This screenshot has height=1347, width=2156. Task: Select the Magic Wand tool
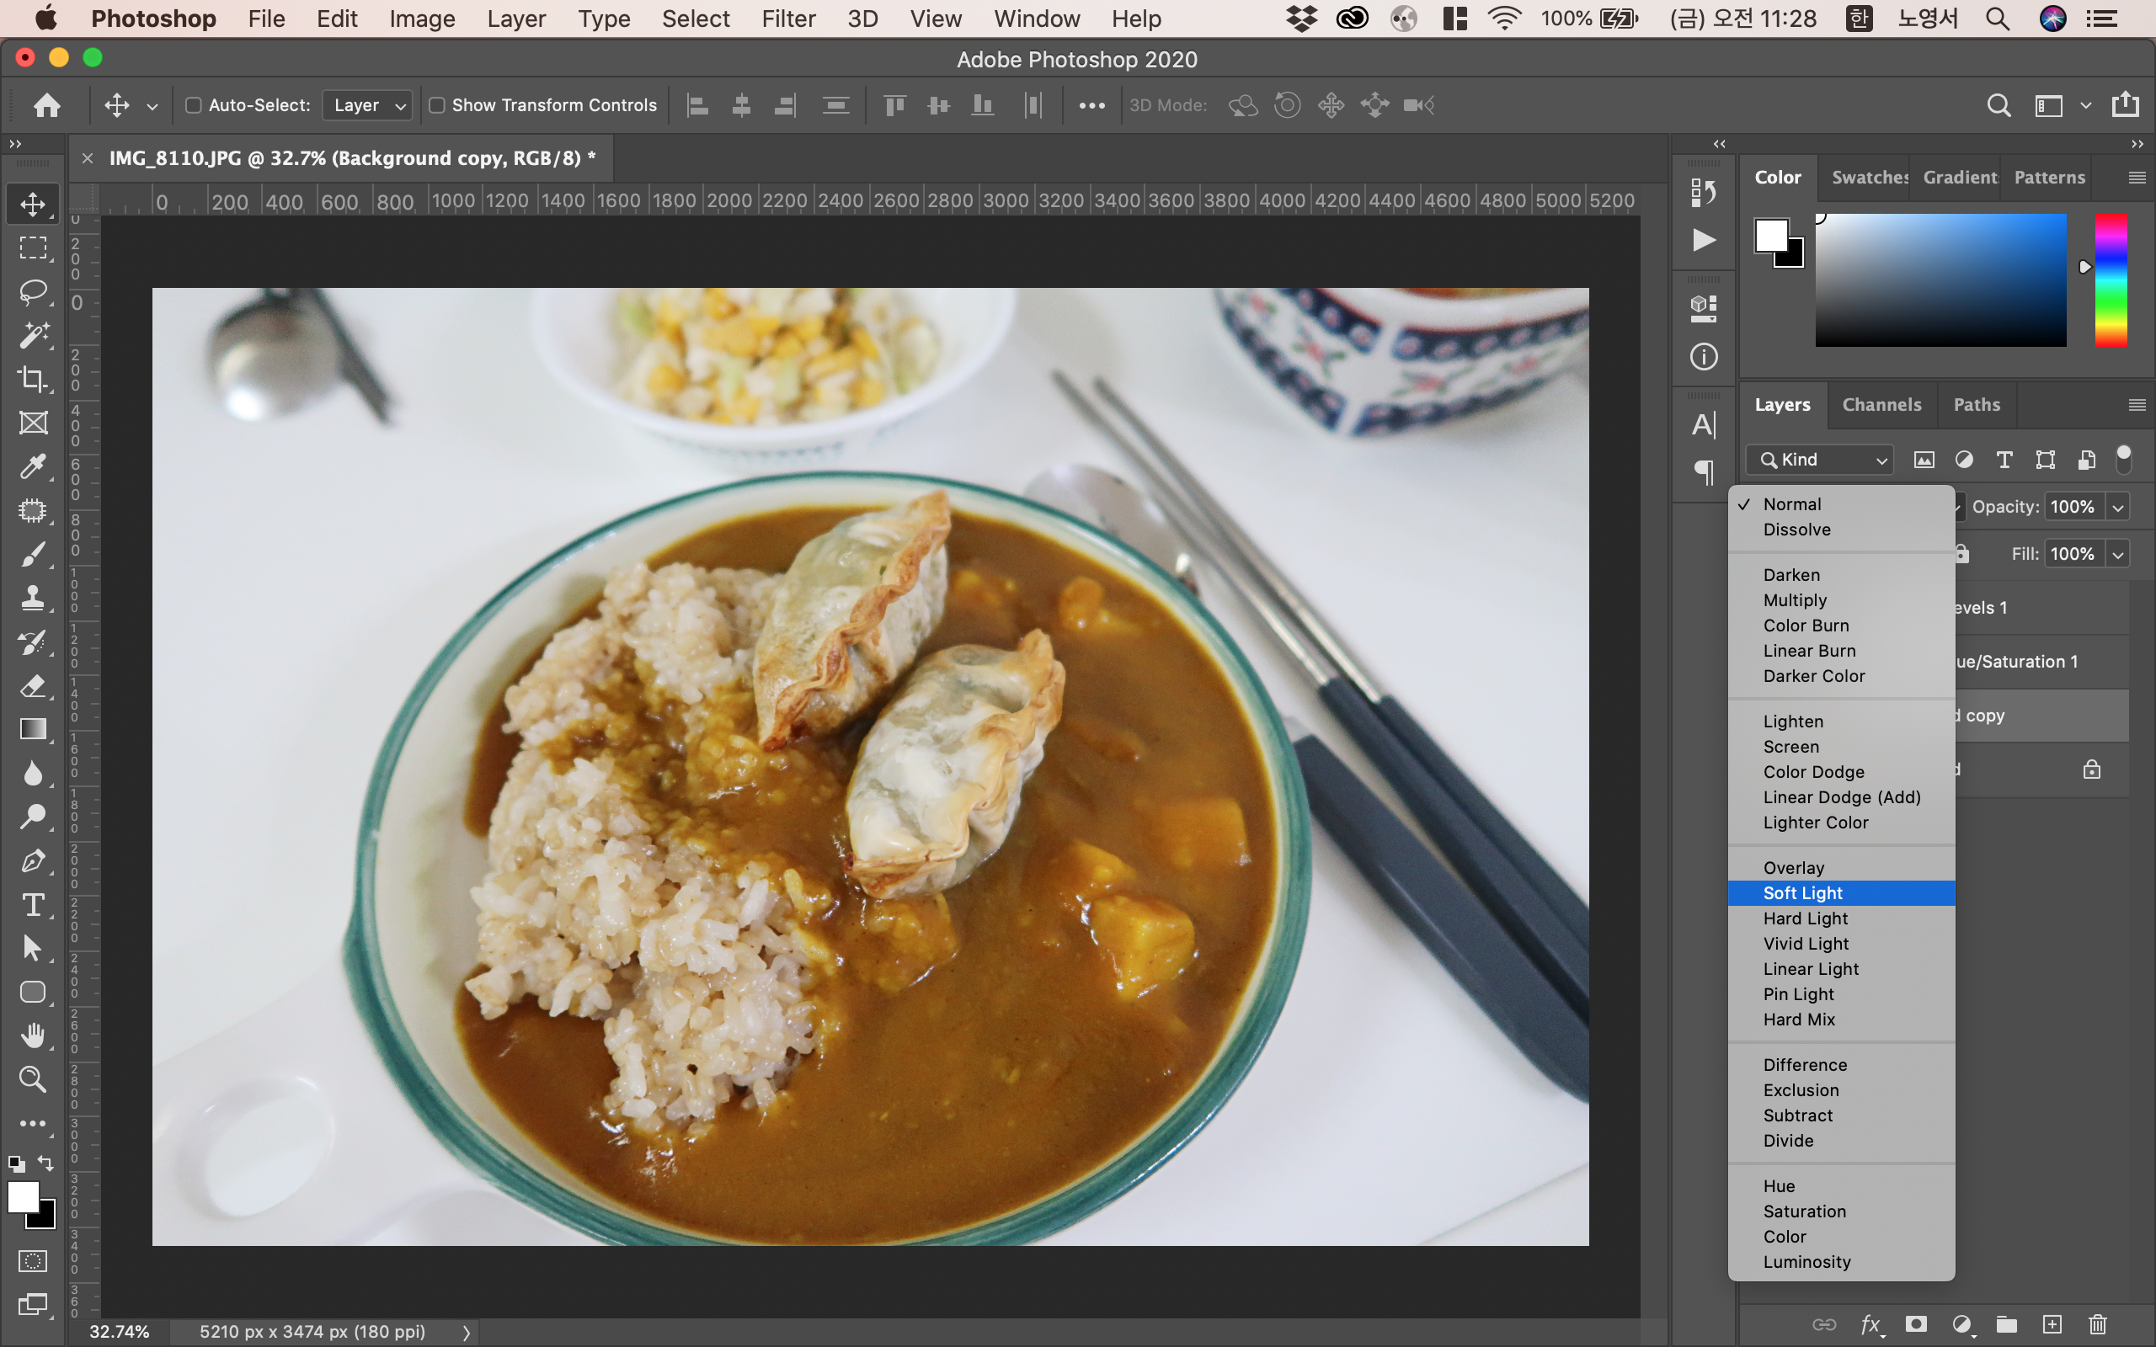33,336
